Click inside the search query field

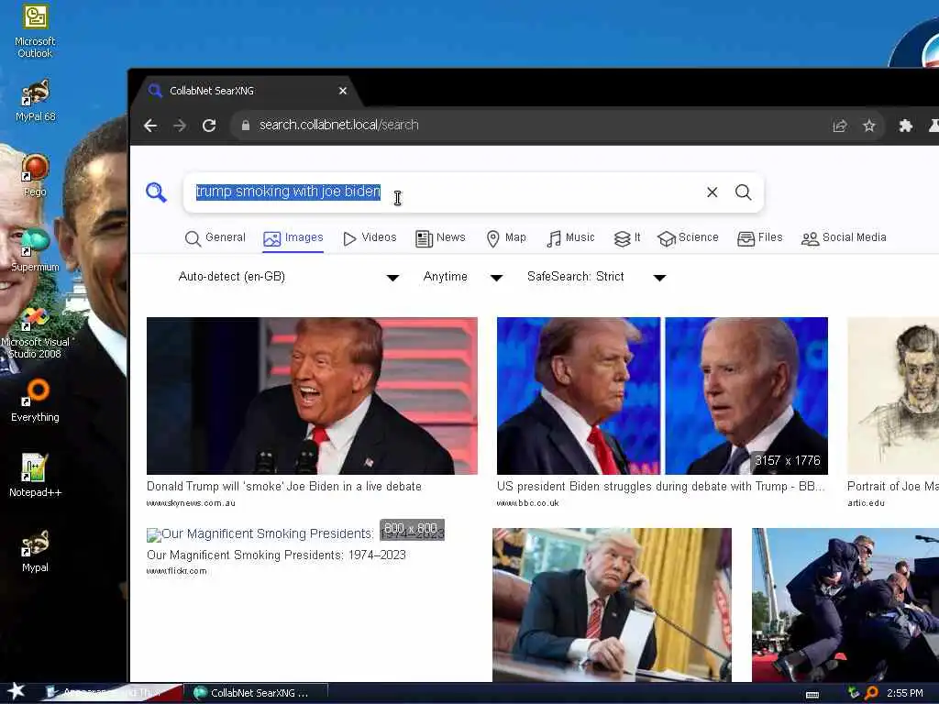[444, 192]
